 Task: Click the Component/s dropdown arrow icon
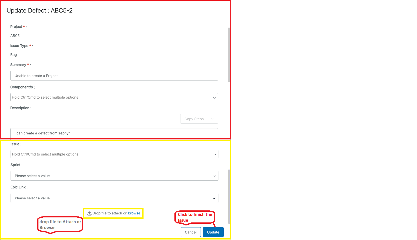[x=214, y=97]
